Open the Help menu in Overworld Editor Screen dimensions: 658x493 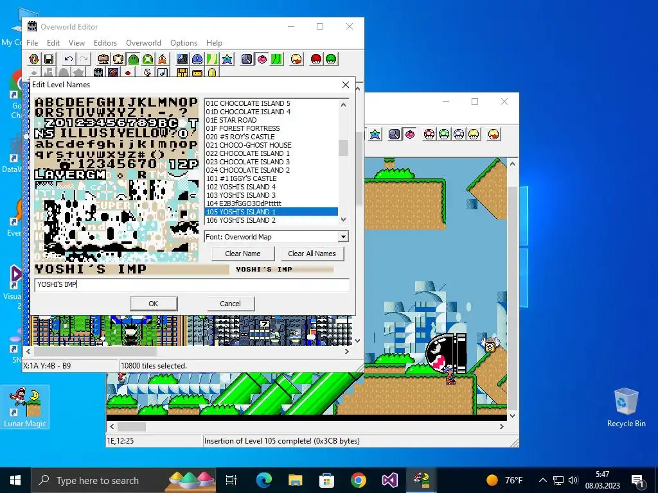tap(214, 43)
